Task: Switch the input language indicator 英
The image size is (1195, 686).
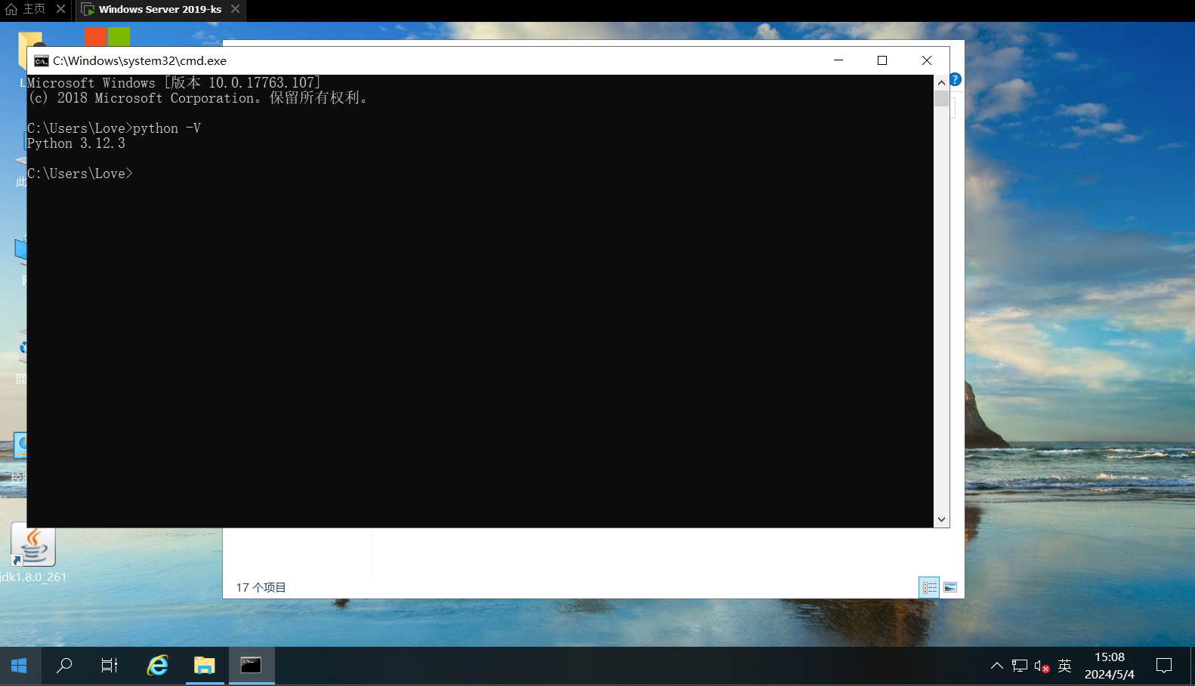Action: tap(1065, 666)
